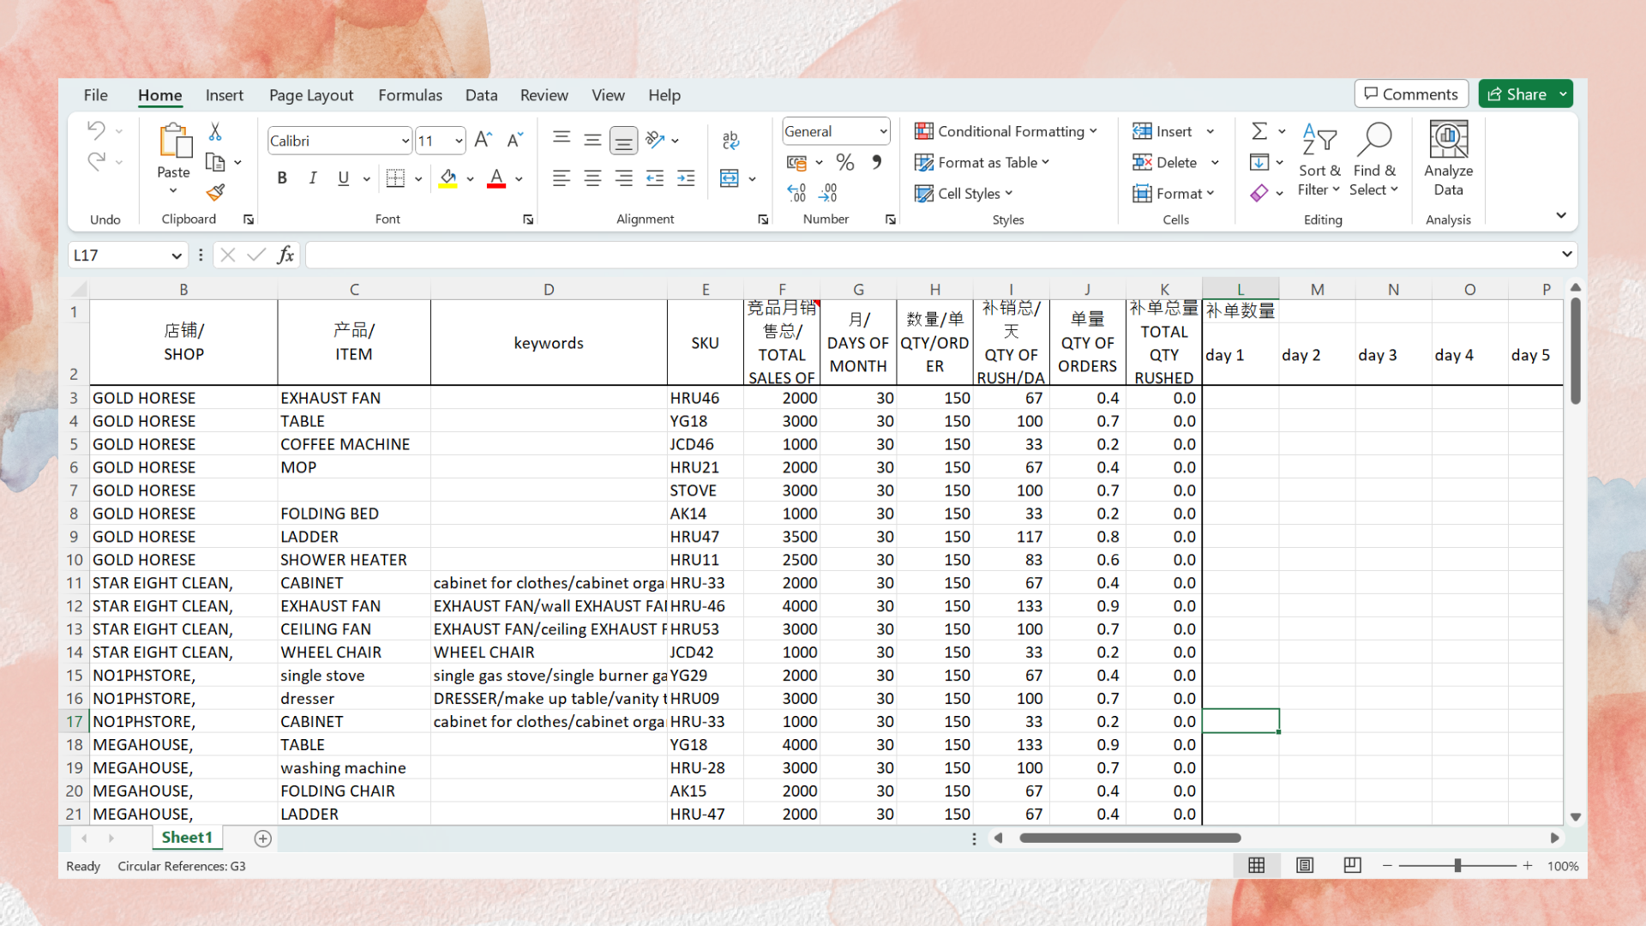Increase font size with the larger A
Viewport: 1646px width, 926px height.
coord(483,140)
